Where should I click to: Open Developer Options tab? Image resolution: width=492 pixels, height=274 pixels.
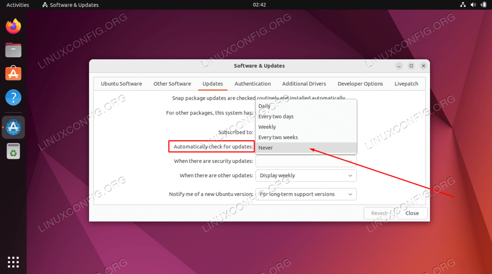point(360,83)
